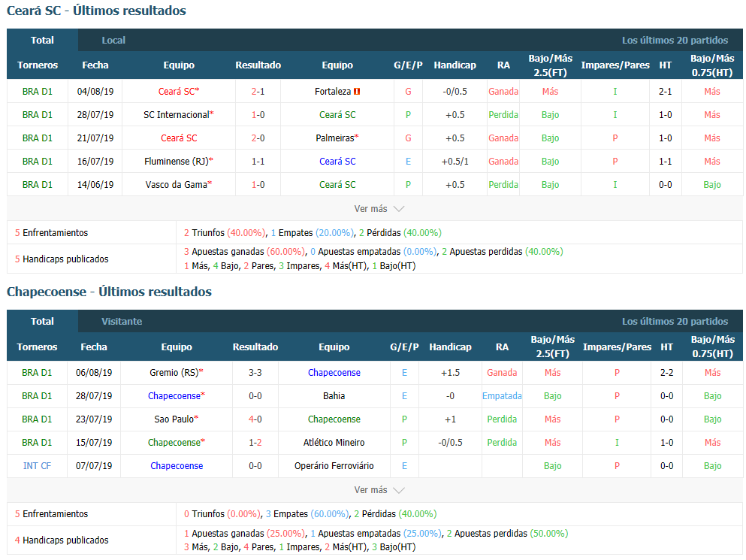Viewport: 746px width, 560px height.
Task: Open the 1-2 result versus Atlético Mineiro
Action: tap(255, 443)
